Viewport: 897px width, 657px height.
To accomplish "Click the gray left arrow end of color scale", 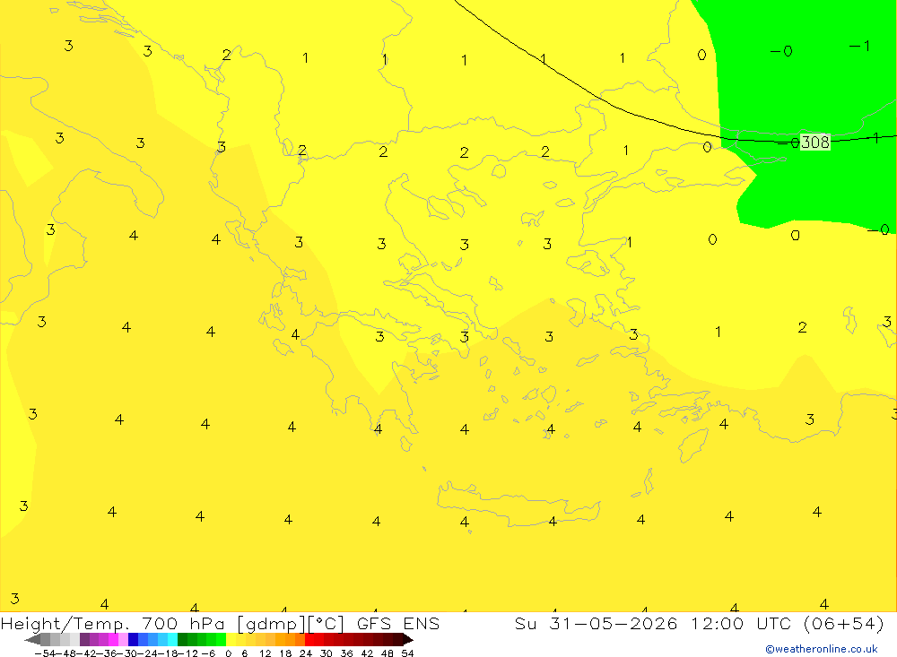I will 33,639.
